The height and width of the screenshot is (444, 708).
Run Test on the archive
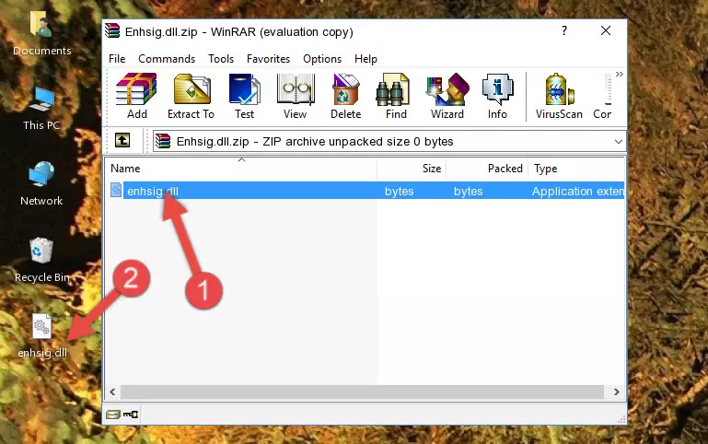click(x=244, y=96)
